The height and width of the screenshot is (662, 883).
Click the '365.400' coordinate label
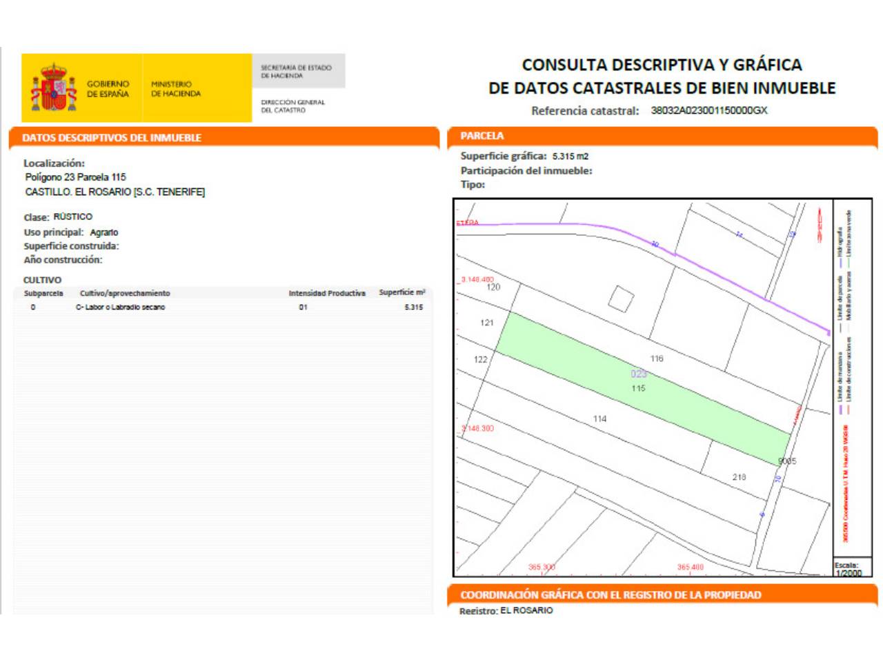click(x=690, y=567)
